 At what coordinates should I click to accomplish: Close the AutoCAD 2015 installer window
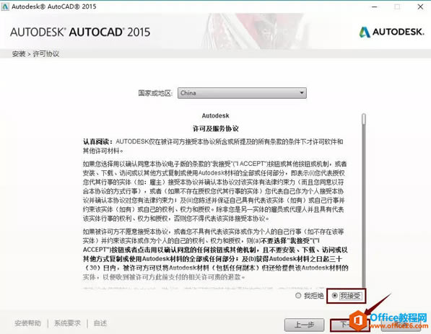[x=420, y=6]
